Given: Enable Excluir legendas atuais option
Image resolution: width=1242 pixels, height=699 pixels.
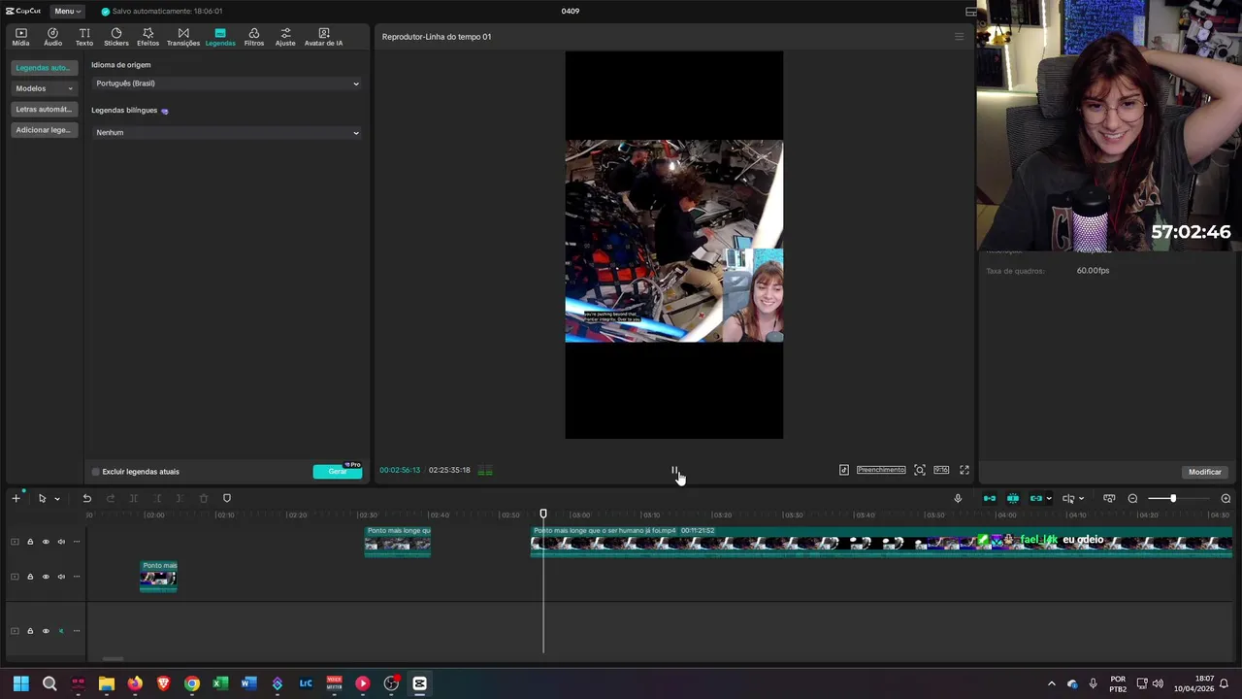Looking at the screenshot, I should tap(96, 472).
